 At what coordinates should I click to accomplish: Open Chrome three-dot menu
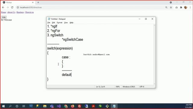pyautogui.click(x=190, y=7)
